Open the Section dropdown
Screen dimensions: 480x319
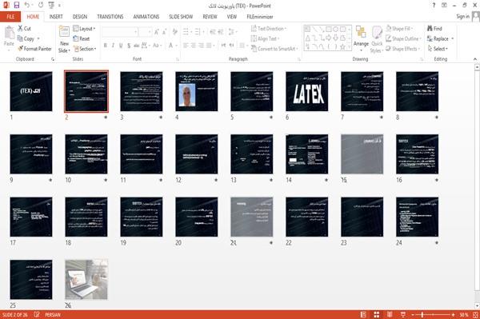tap(85, 49)
